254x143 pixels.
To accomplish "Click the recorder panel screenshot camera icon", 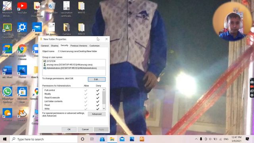I will pyautogui.click(x=252, y=82).
